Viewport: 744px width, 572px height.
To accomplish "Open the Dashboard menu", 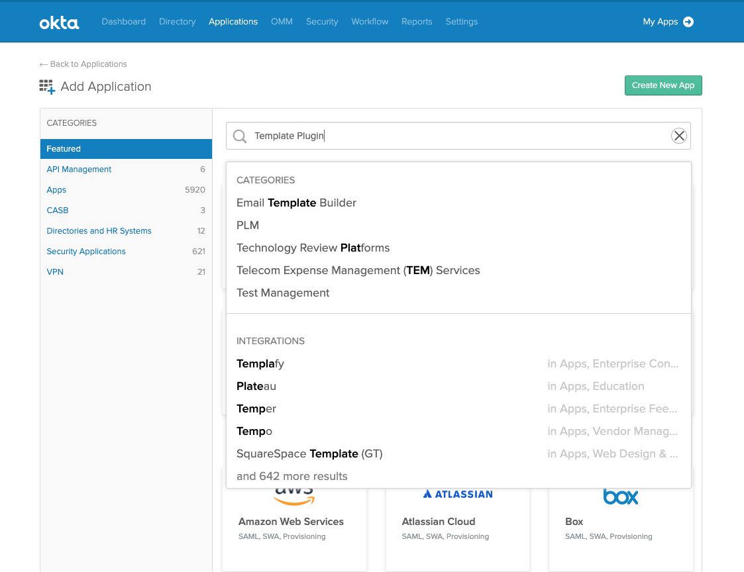I will click(x=123, y=21).
